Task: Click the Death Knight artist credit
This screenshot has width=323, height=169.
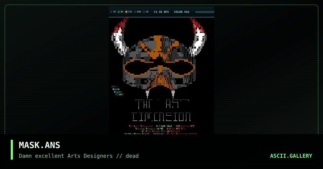Action: coord(117,90)
